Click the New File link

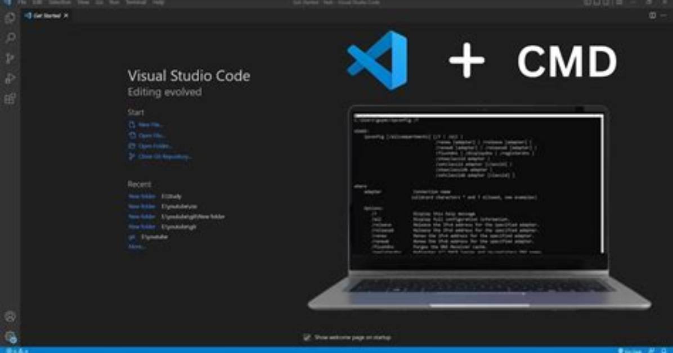146,124
